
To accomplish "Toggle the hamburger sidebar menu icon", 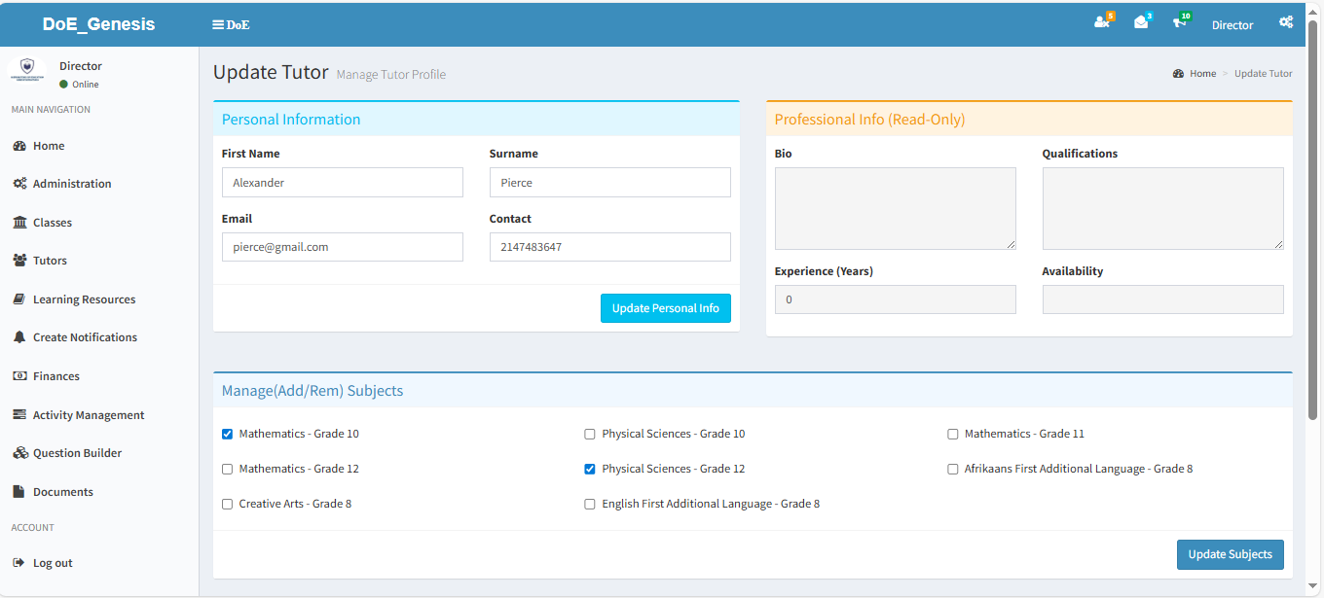I will [x=218, y=24].
